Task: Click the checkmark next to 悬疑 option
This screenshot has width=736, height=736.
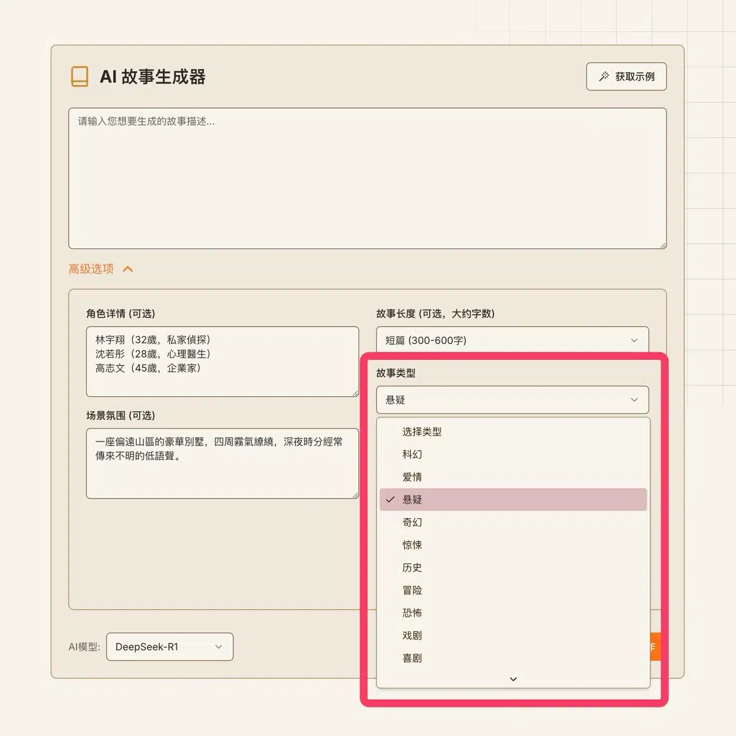Action: [390, 500]
